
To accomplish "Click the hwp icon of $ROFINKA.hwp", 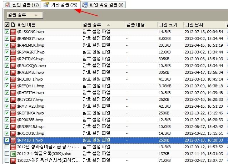I will (13, 113).
